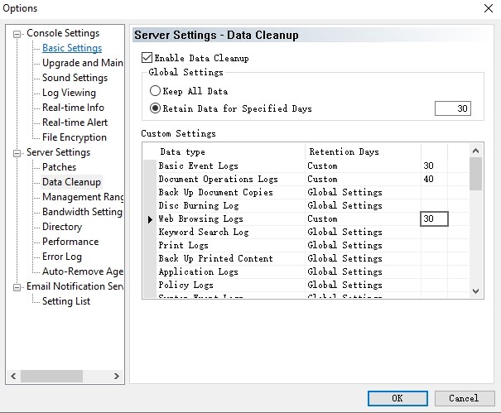Uncheck Enable Data Cleanup checkbox

click(x=147, y=58)
